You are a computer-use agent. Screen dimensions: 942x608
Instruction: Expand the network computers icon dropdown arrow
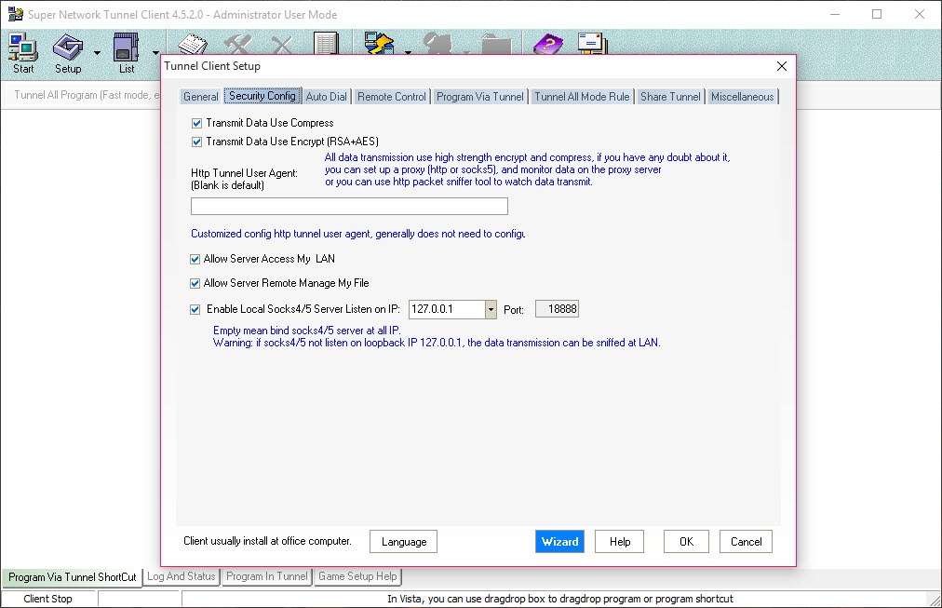(x=408, y=52)
